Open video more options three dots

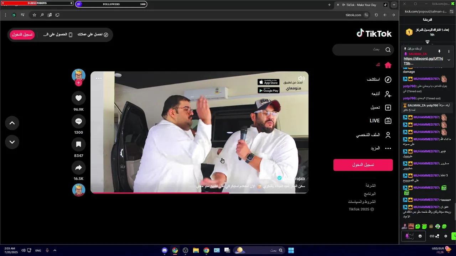point(99,78)
